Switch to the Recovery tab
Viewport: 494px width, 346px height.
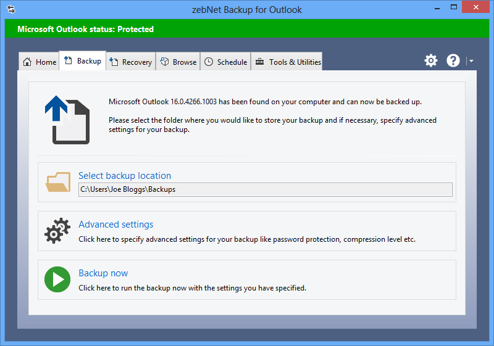131,62
